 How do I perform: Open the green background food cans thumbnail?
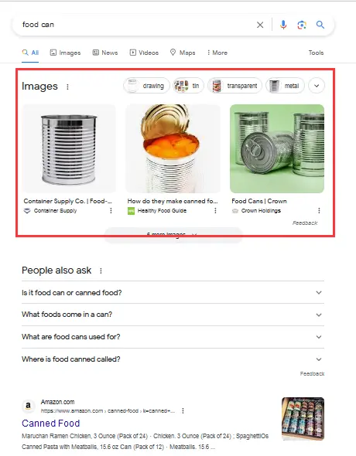coord(277,148)
